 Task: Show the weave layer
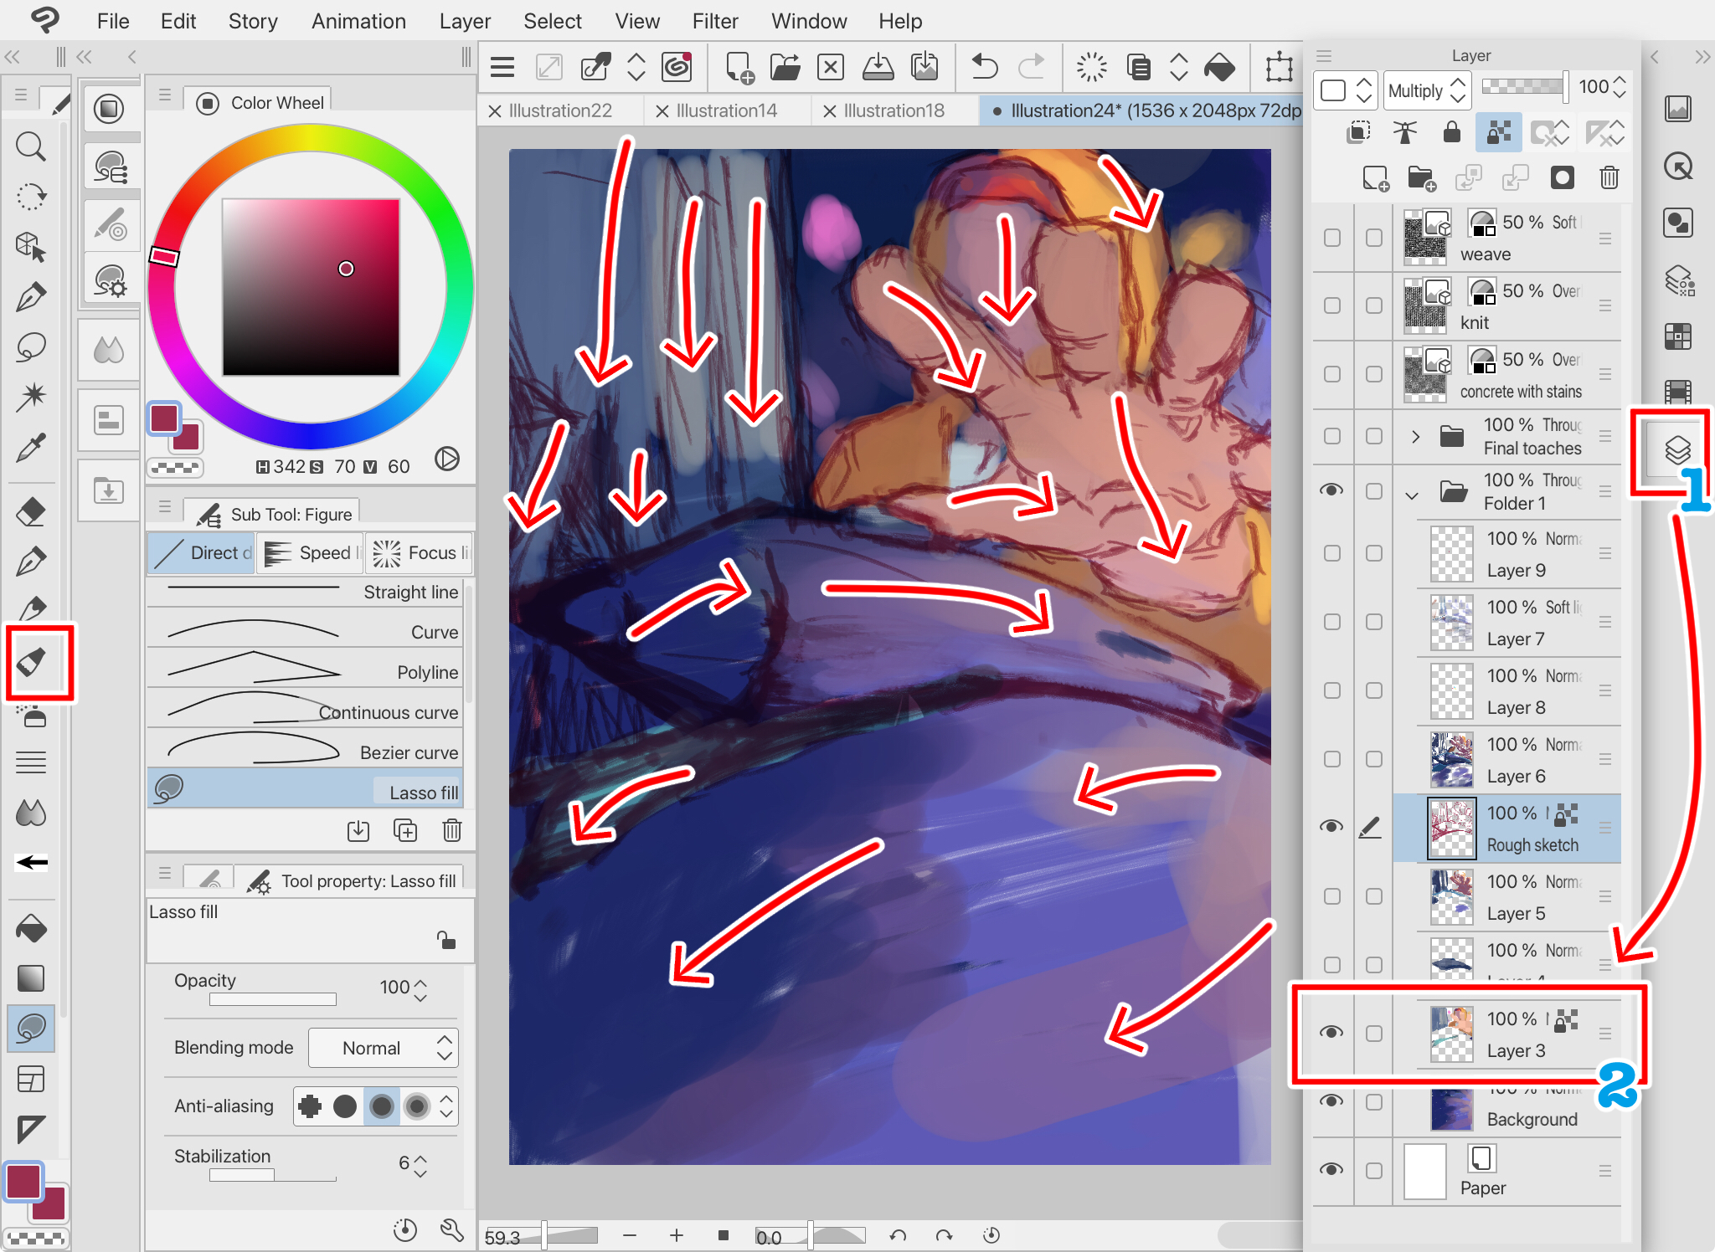tap(1331, 238)
